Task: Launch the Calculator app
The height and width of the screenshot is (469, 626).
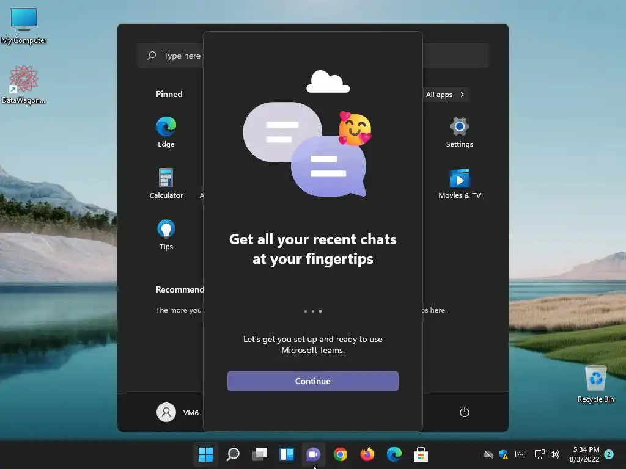Action: [166, 183]
